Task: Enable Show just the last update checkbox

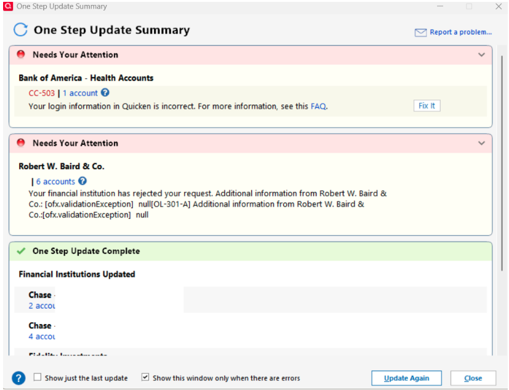Action: coord(38,377)
